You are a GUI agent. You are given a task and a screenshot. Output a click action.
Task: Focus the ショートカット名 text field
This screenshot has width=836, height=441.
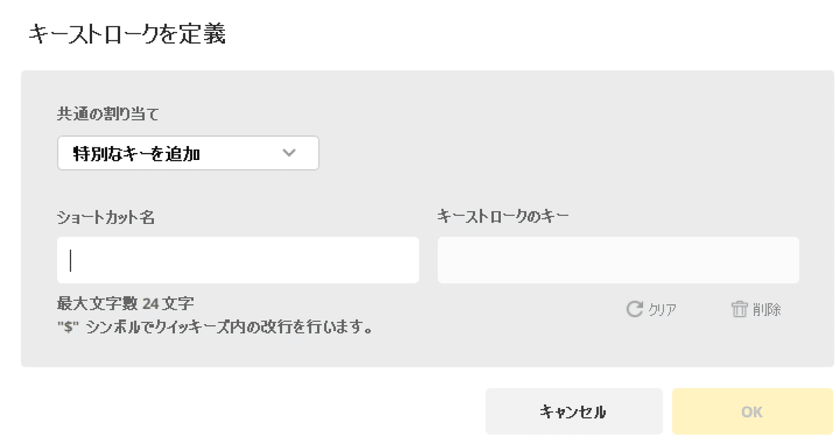(x=238, y=260)
